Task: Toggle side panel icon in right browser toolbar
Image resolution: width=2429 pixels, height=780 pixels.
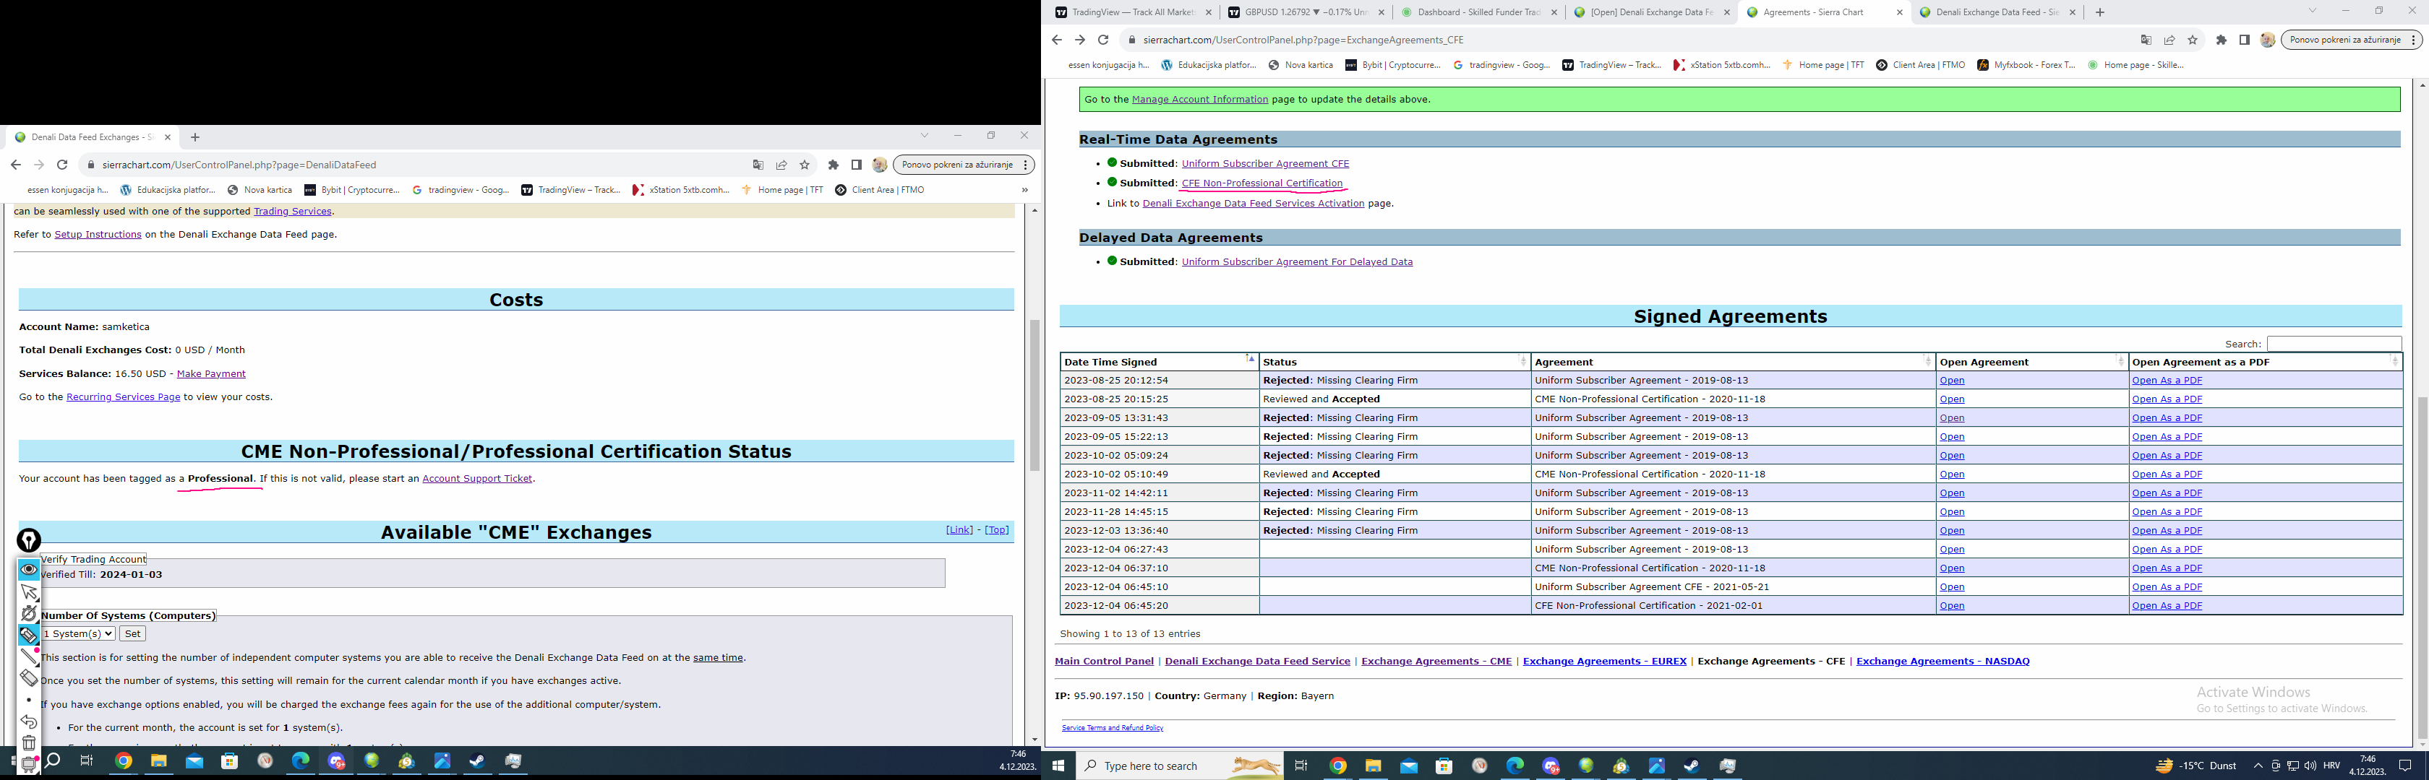Action: [x=2244, y=40]
